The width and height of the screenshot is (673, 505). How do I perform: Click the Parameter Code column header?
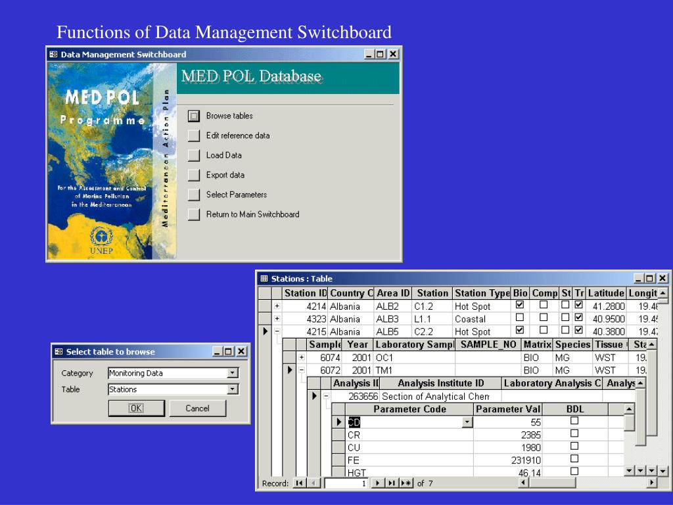[409, 409]
